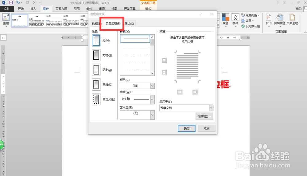
Task: Open the 引用 ribbon tab
Action: point(76,9)
